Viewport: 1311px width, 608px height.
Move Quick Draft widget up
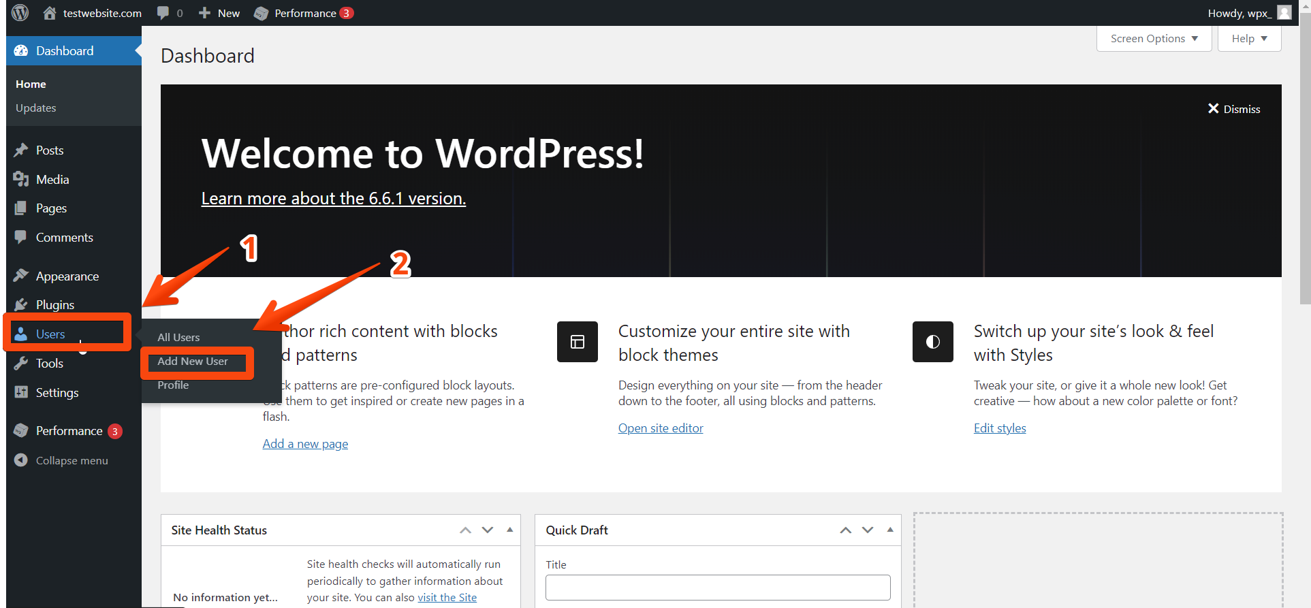(x=846, y=530)
